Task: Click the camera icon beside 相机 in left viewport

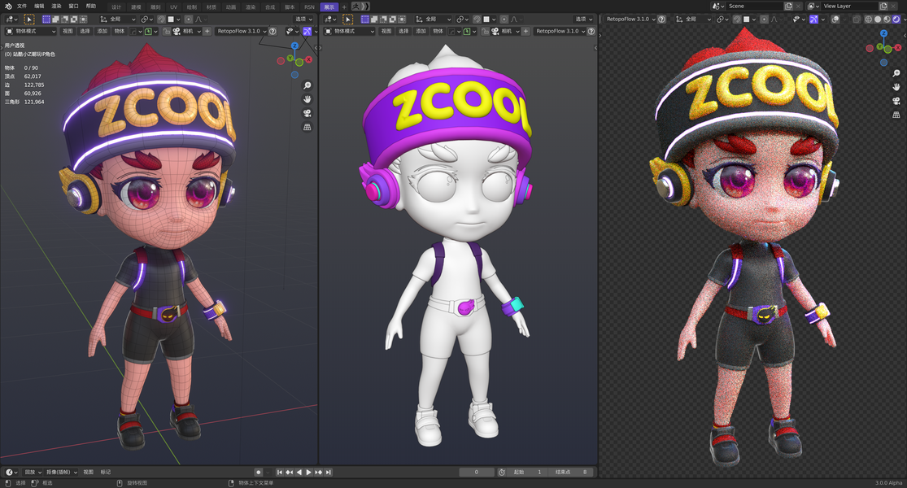Action: coord(176,31)
